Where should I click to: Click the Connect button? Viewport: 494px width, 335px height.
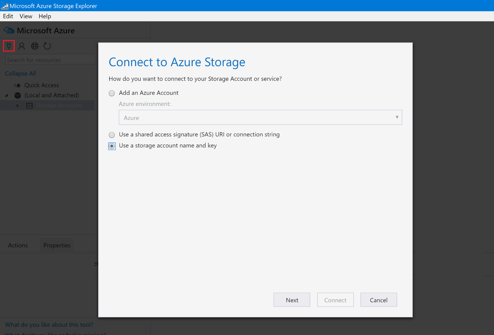pyautogui.click(x=335, y=300)
